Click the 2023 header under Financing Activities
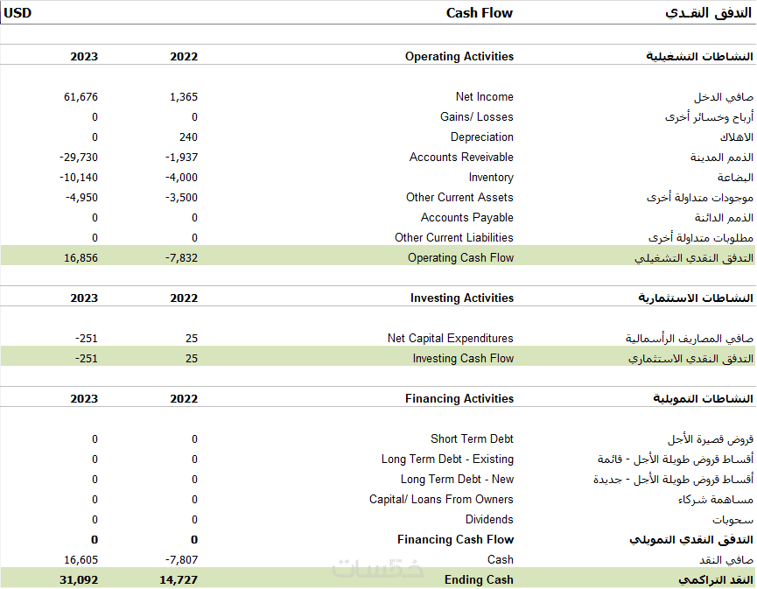Viewport: 757px width, 589px height. [84, 399]
